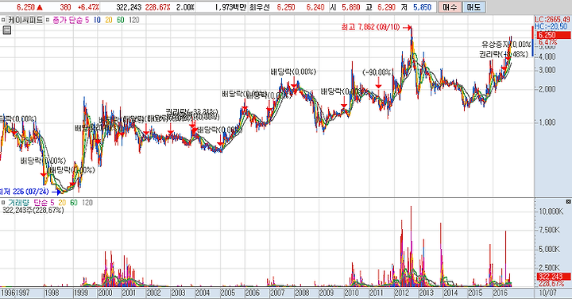
Task: Click the 322,243주(228.67%) volume readout
Action: pos(33,211)
